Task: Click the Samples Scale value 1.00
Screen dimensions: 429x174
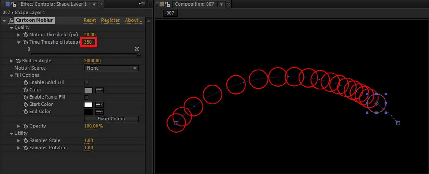Action: pyautogui.click(x=89, y=141)
